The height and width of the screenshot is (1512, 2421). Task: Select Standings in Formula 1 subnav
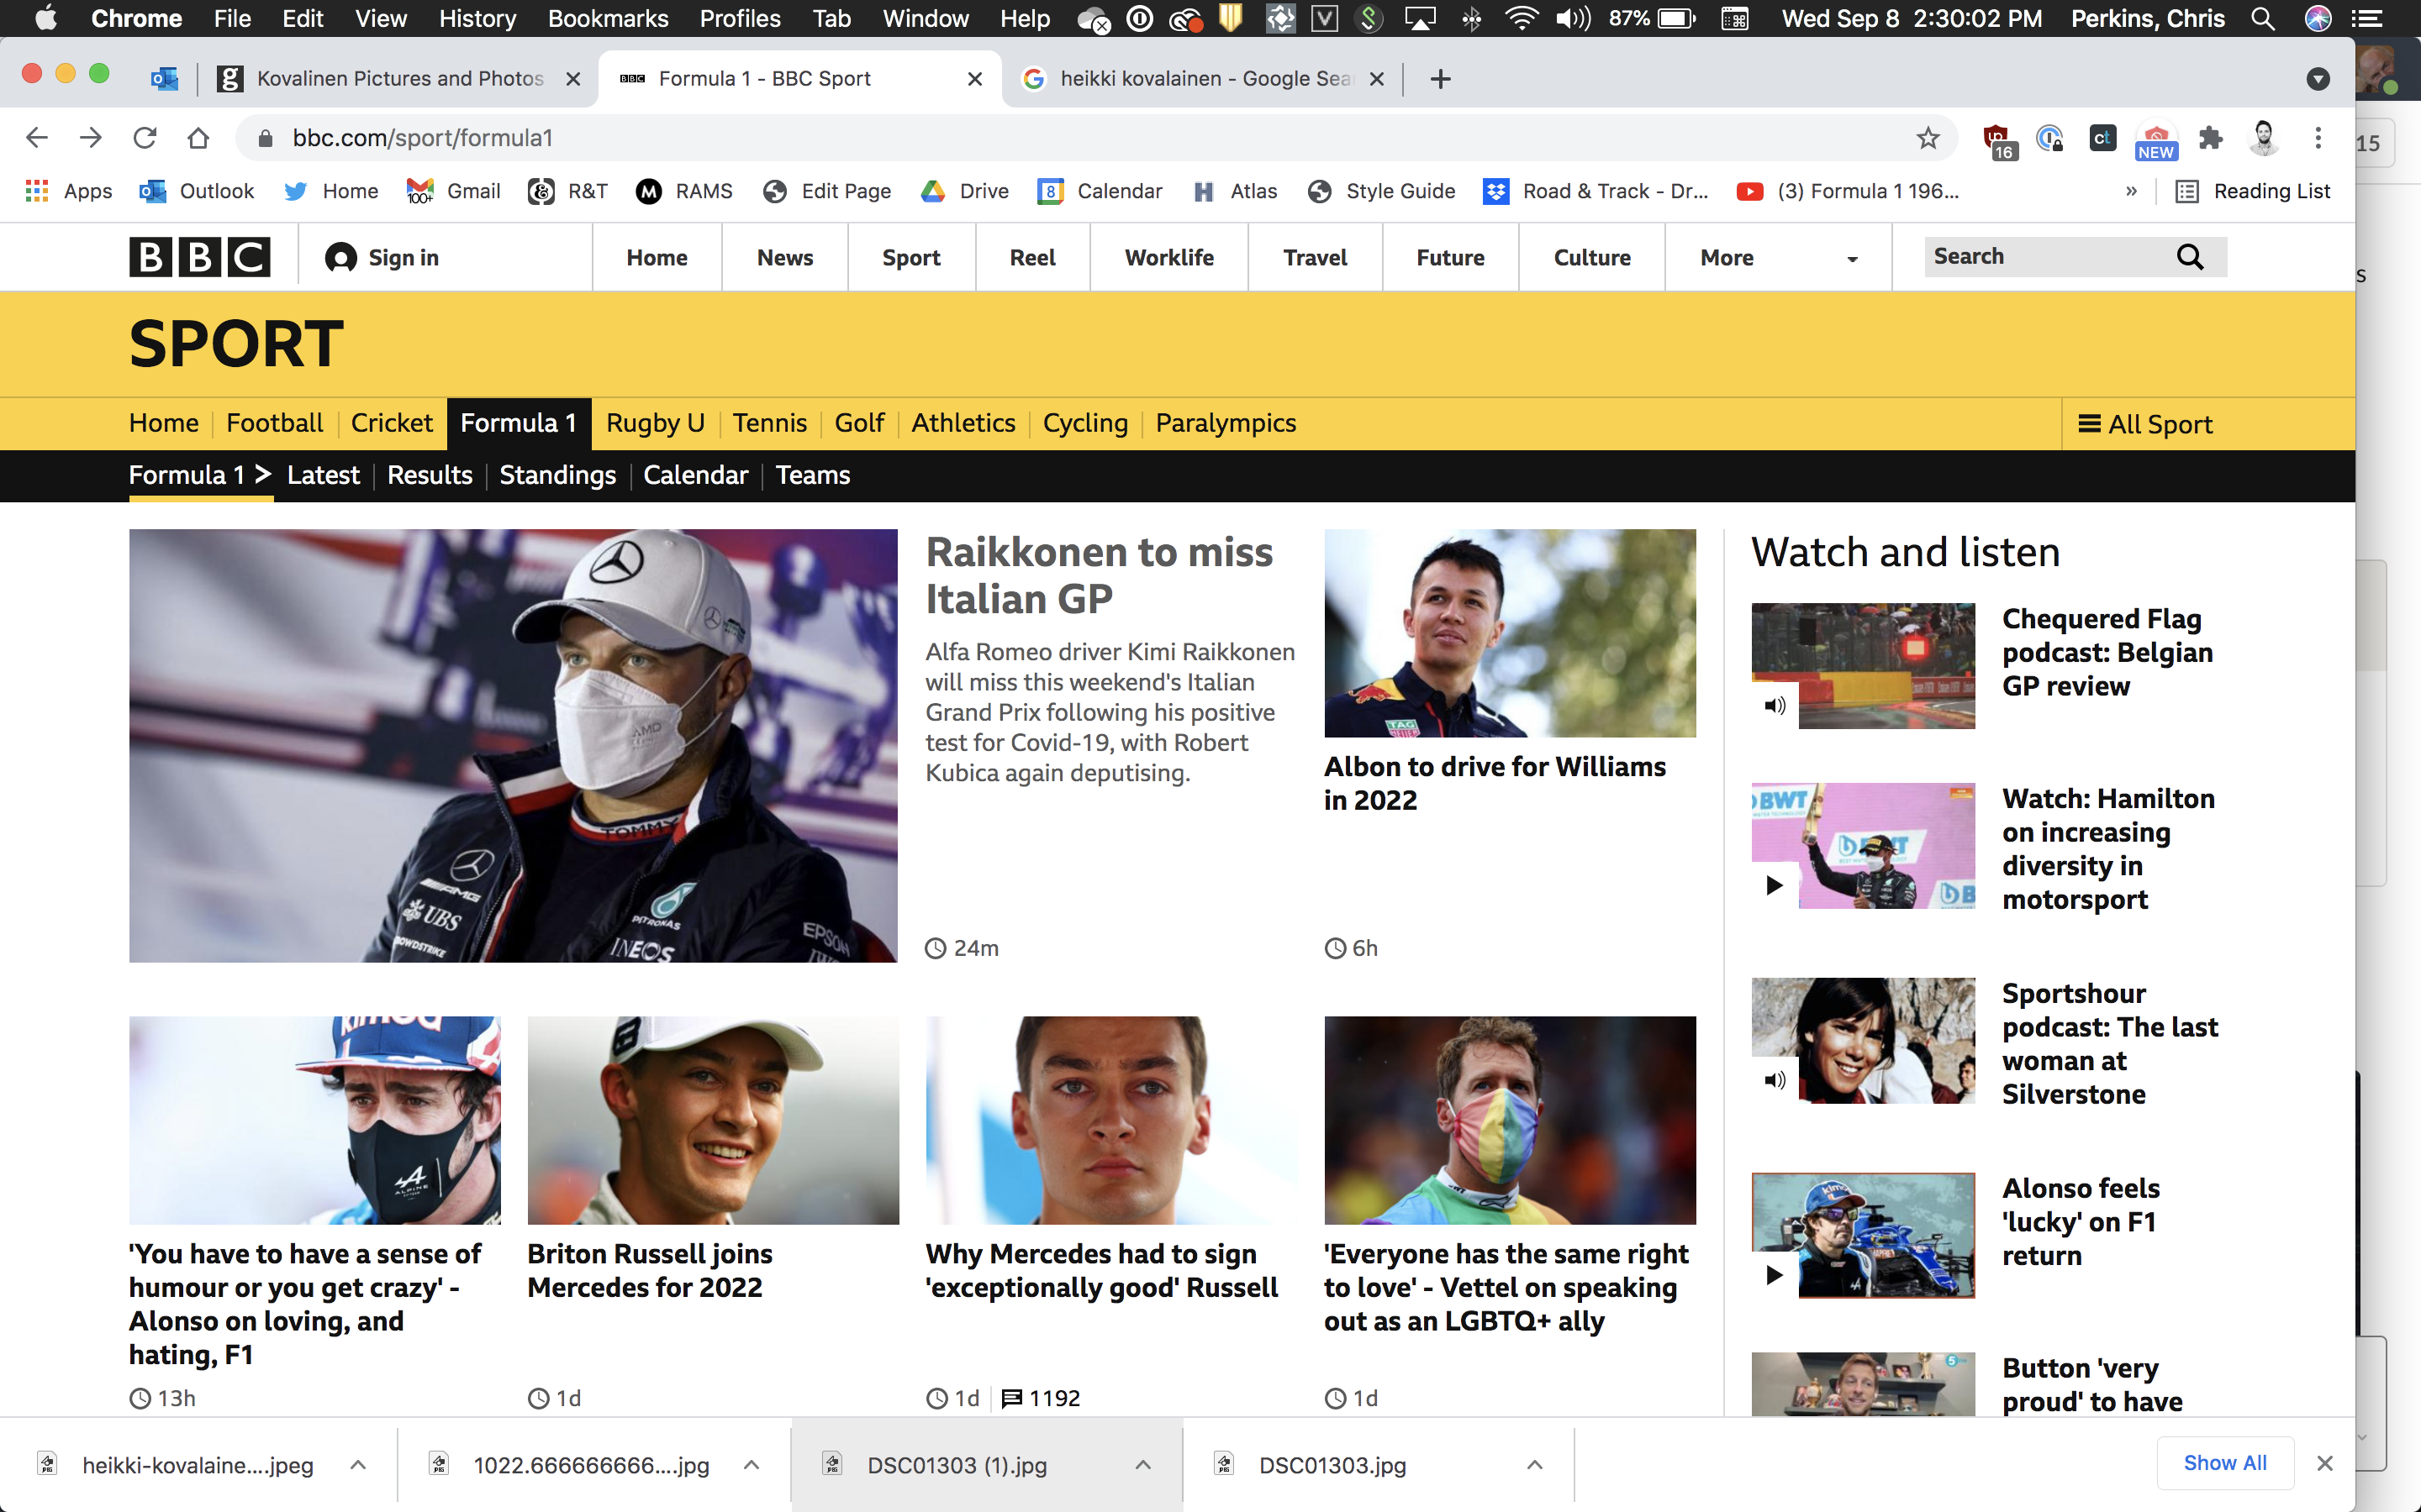click(557, 475)
